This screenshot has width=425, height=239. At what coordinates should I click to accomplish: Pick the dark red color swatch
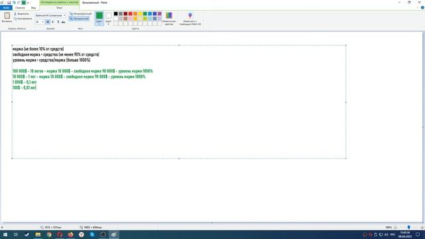pos(126,13)
